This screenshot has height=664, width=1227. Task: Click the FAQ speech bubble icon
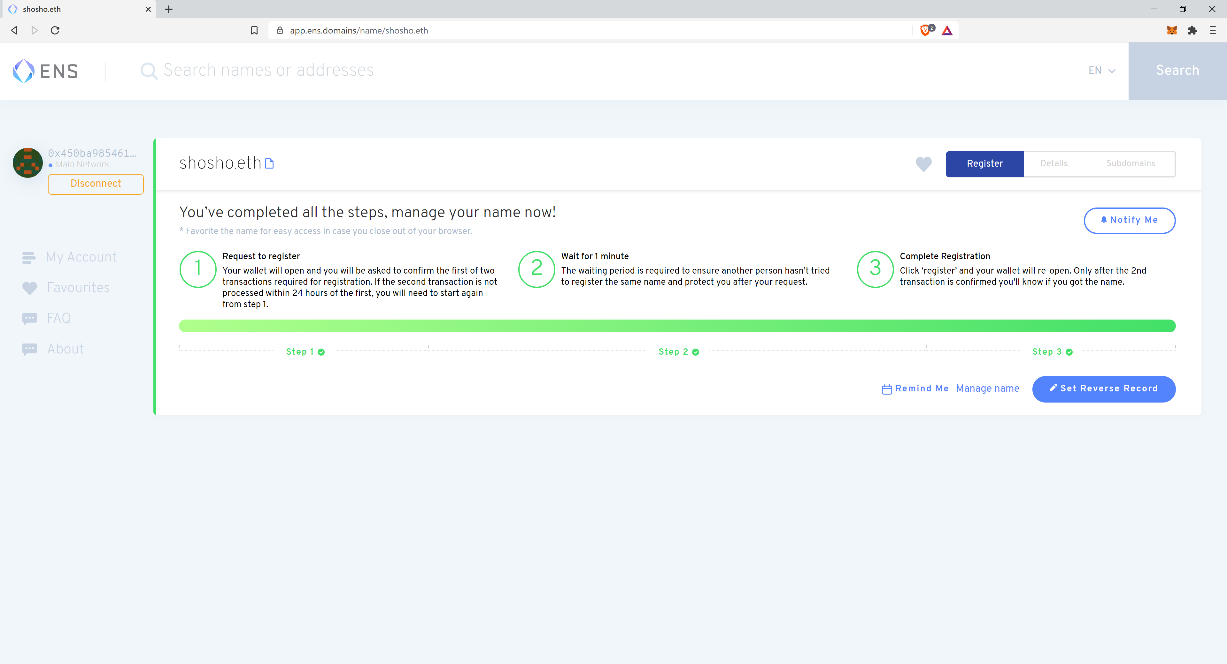pyautogui.click(x=29, y=319)
